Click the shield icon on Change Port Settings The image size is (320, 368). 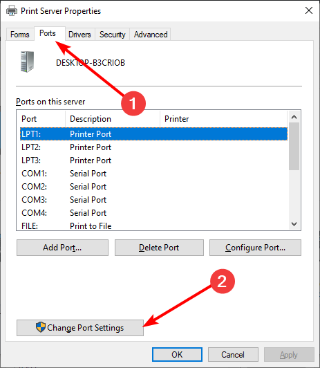[41, 327]
